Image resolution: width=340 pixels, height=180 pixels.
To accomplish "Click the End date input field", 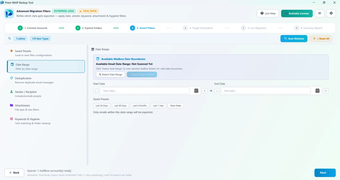I will (x=266, y=91).
